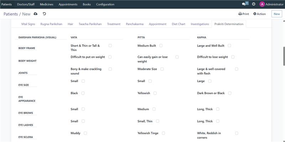Go to Patients breadcrumb link
This screenshot has width=285, height=142.
coord(11,14)
